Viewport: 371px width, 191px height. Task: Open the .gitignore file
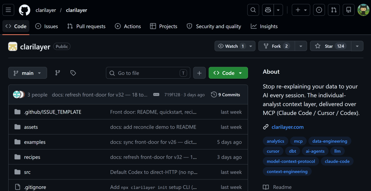[x=35, y=187]
